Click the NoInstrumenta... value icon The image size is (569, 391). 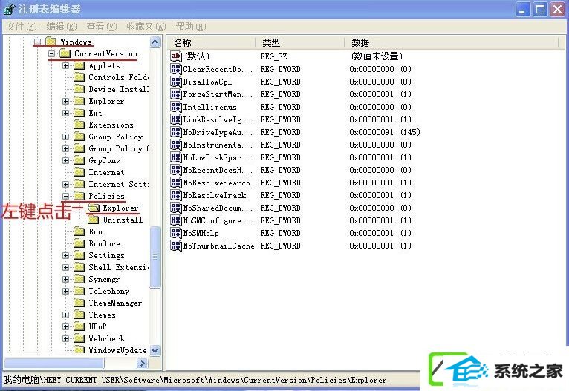176,145
